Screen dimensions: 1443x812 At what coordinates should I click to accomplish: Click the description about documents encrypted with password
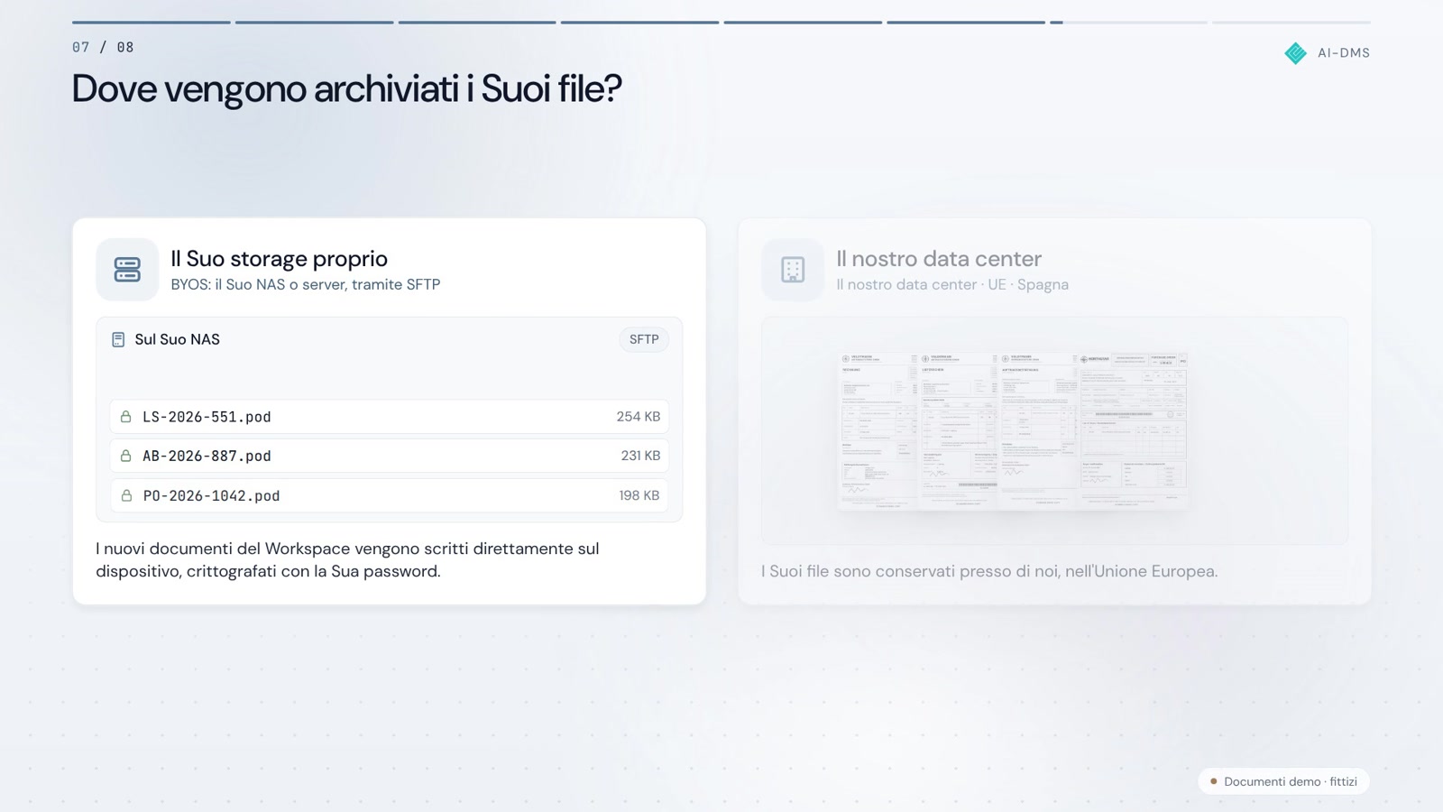point(347,560)
